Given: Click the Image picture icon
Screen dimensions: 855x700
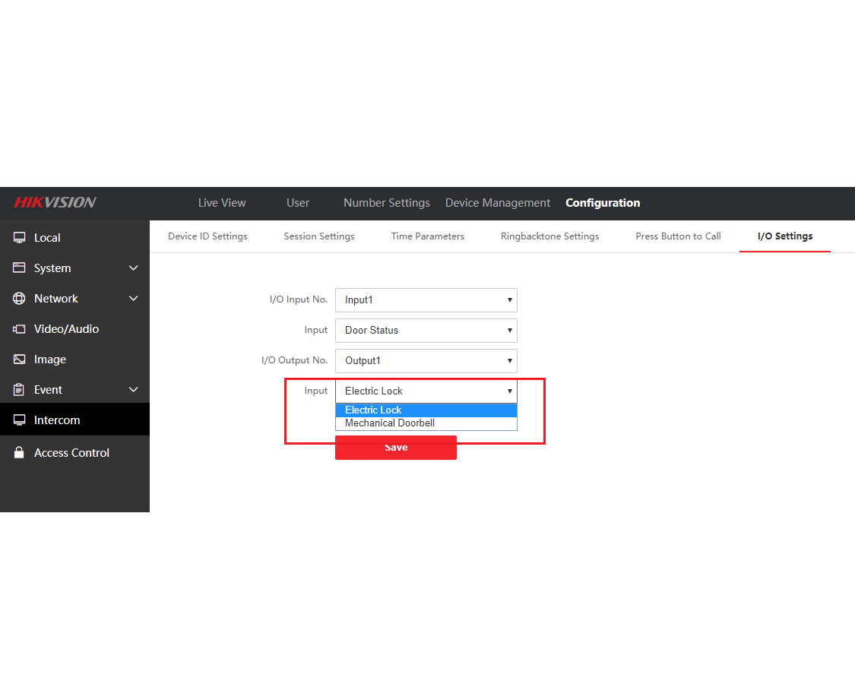Looking at the screenshot, I should (20, 360).
